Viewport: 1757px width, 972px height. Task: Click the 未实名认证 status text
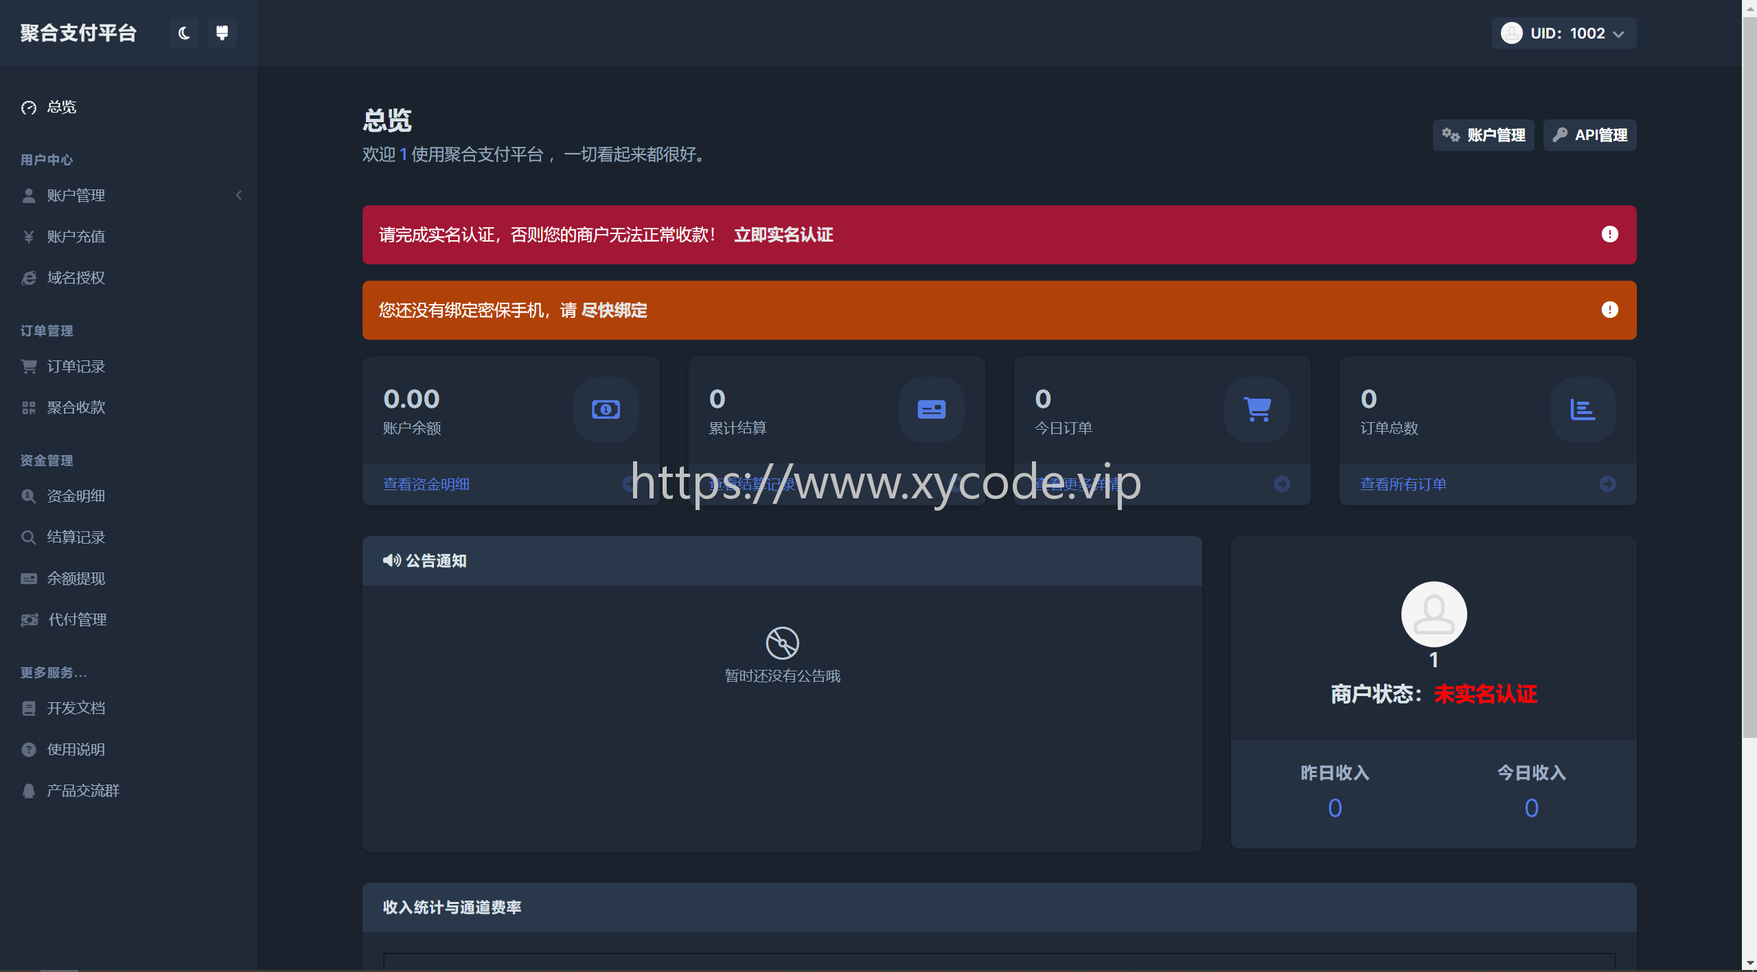[1485, 694]
